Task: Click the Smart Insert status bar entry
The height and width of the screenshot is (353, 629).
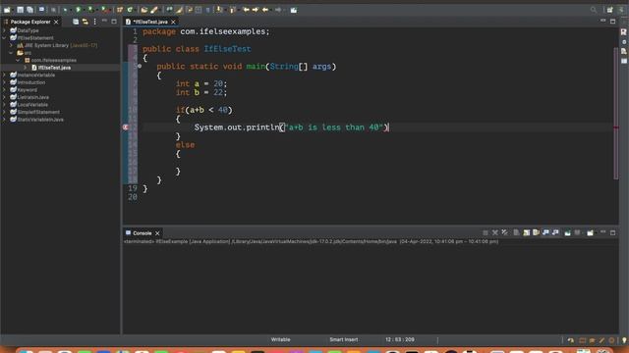Action: click(343, 339)
